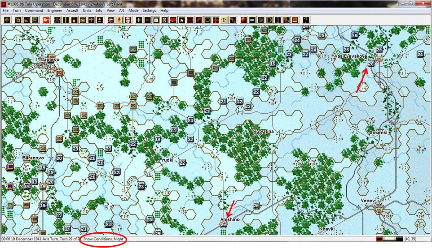The height and width of the screenshot is (248, 432).
Task: Click the red down-arrow icon
Action: pos(119,20)
